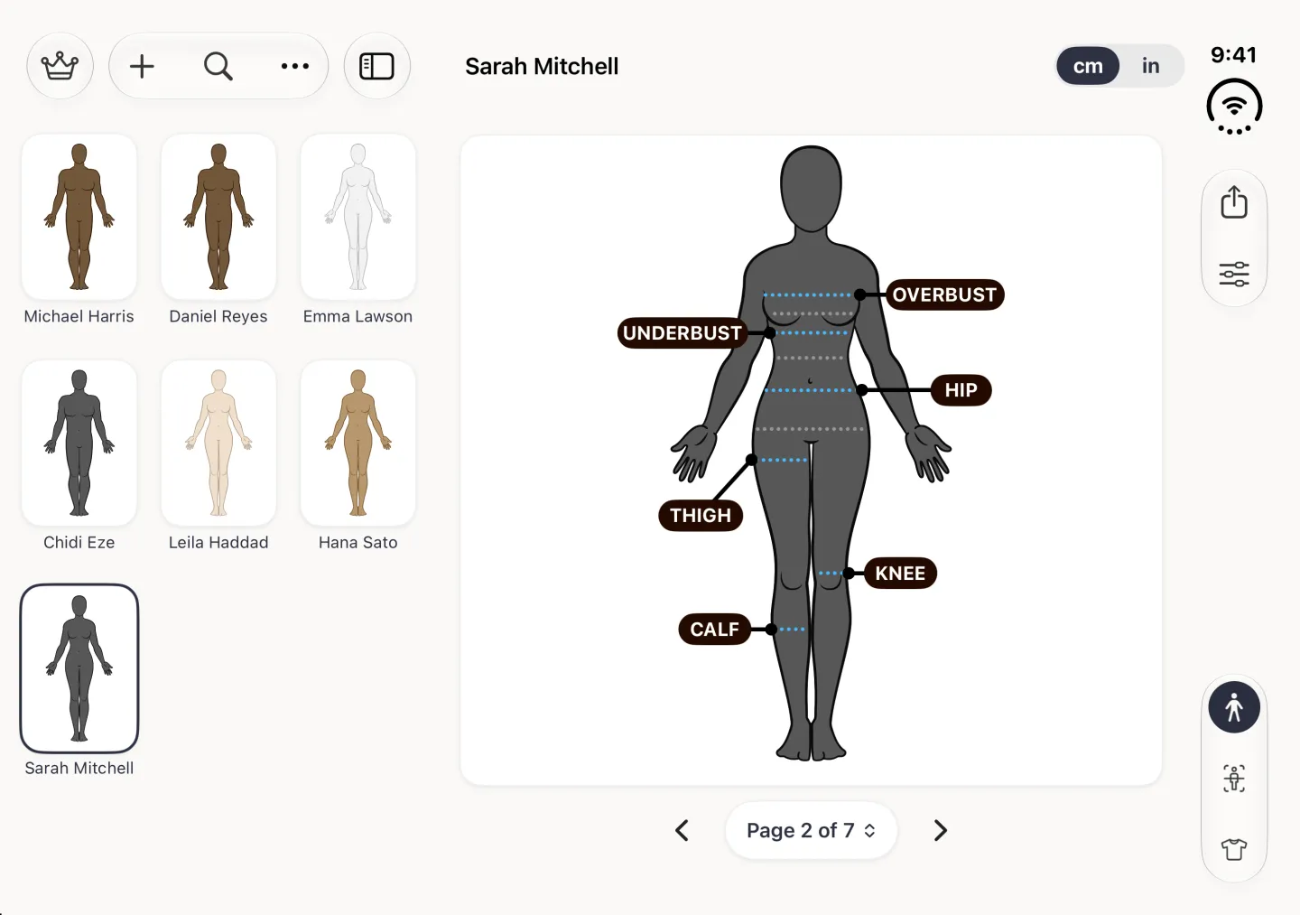1300x915 pixels.
Task: Open the Page 2 of 7 selector
Action: point(811,830)
